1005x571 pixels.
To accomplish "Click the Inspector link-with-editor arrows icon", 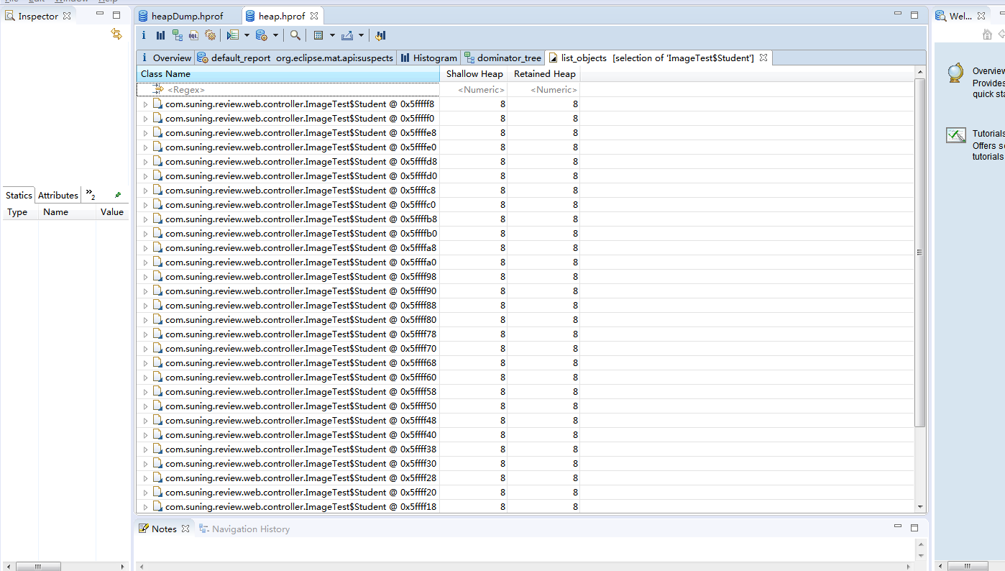I will point(116,34).
